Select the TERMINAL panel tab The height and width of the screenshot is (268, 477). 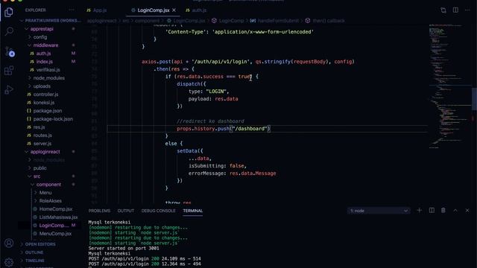coord(192,211)
